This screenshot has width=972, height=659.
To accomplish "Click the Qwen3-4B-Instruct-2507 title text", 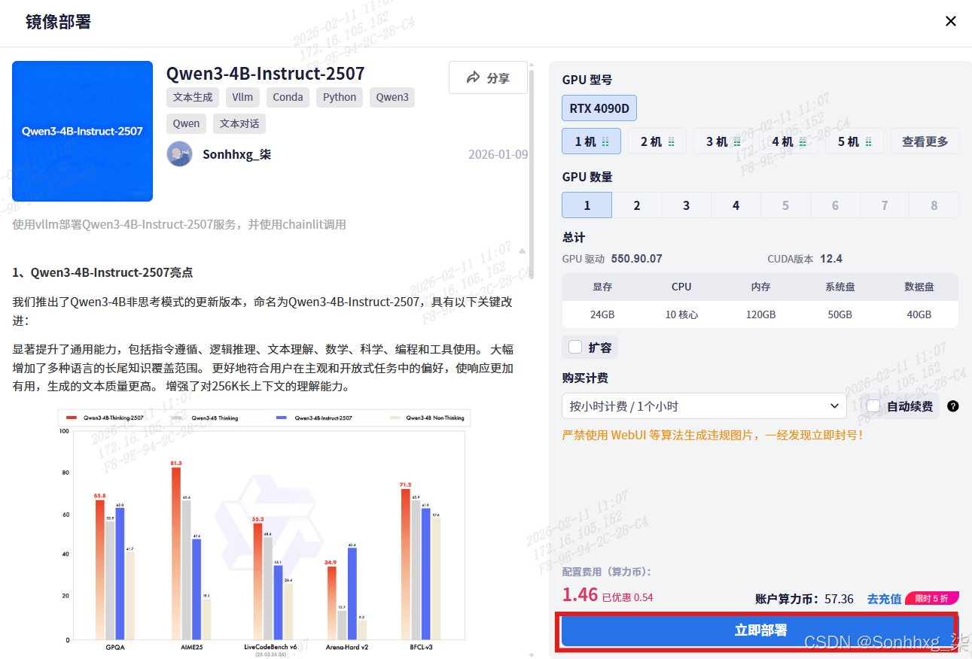I will tap(265, 73).
